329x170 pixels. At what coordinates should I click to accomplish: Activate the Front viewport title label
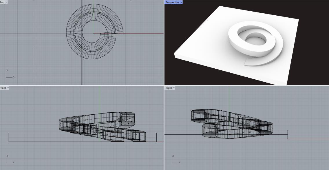3,88
